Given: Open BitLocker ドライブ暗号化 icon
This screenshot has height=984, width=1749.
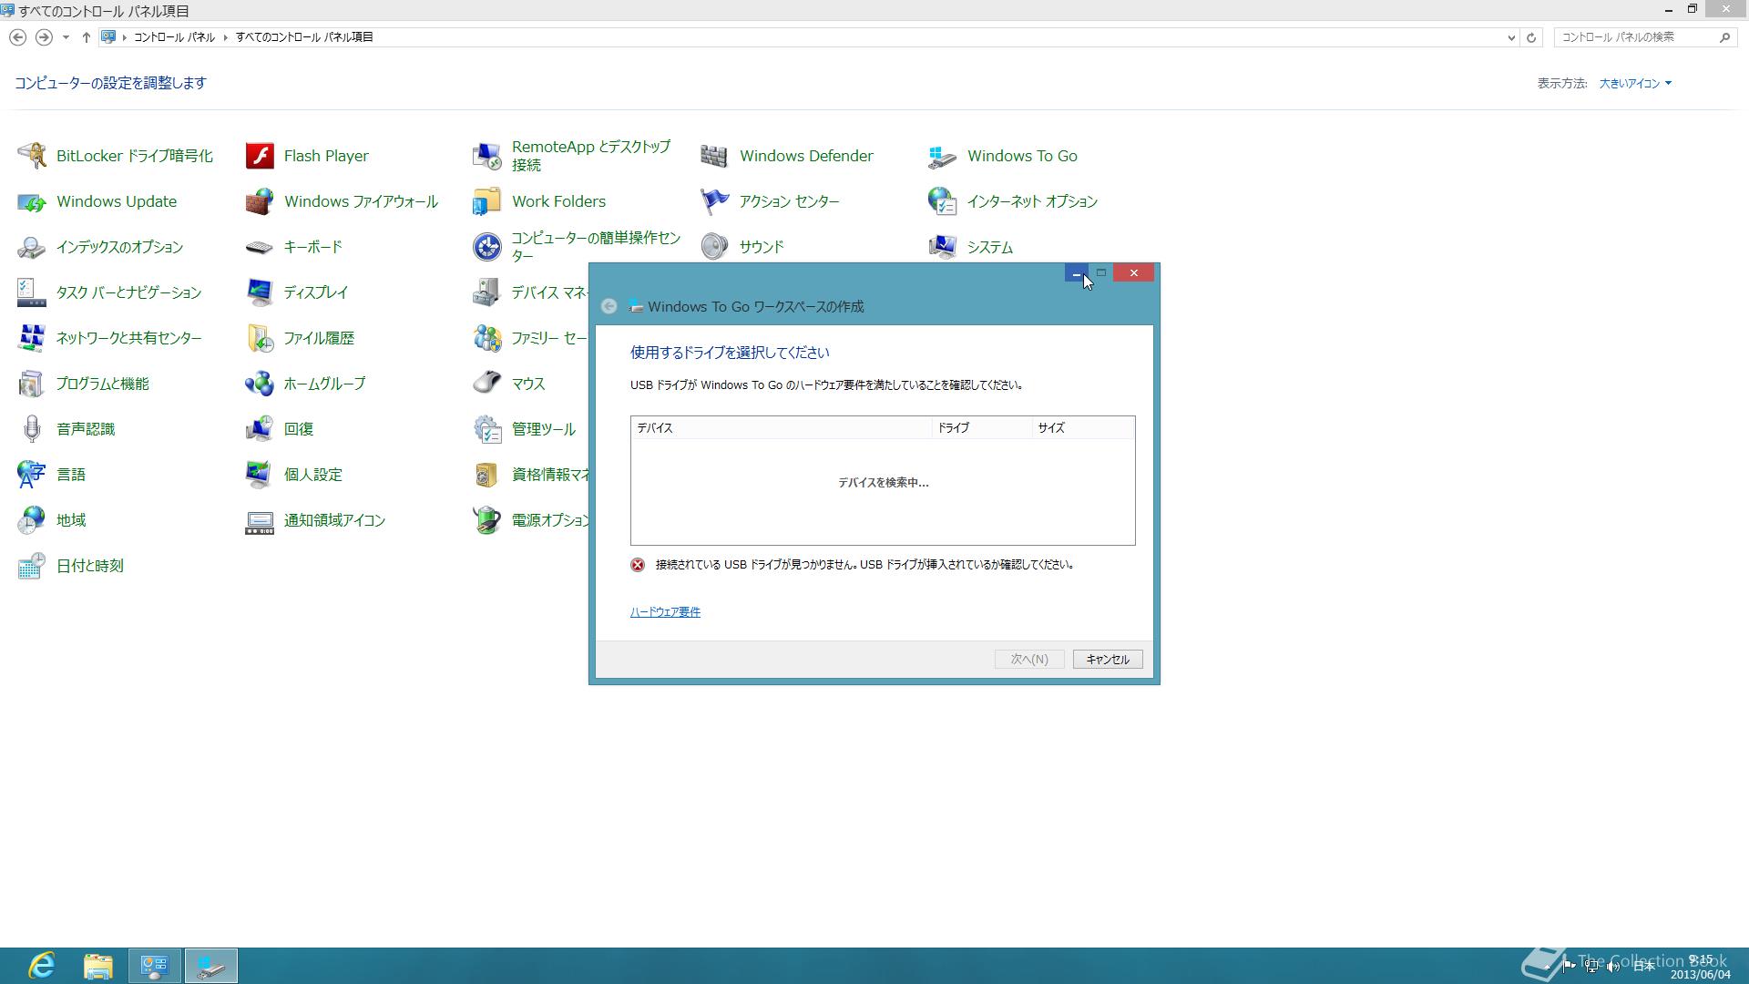Looking at the screenshot, I should point(32,156).
